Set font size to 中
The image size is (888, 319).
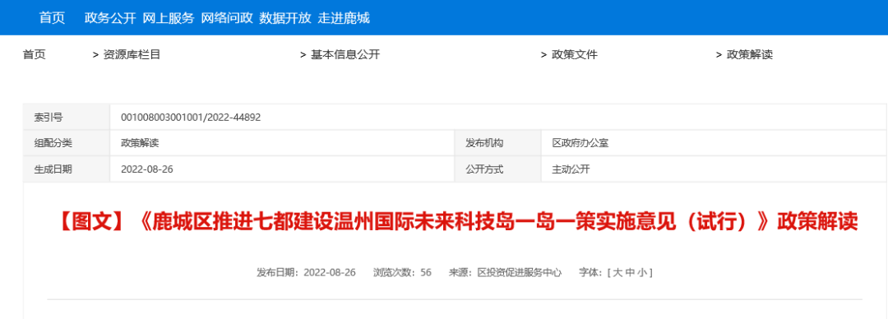tap(630, 272)
